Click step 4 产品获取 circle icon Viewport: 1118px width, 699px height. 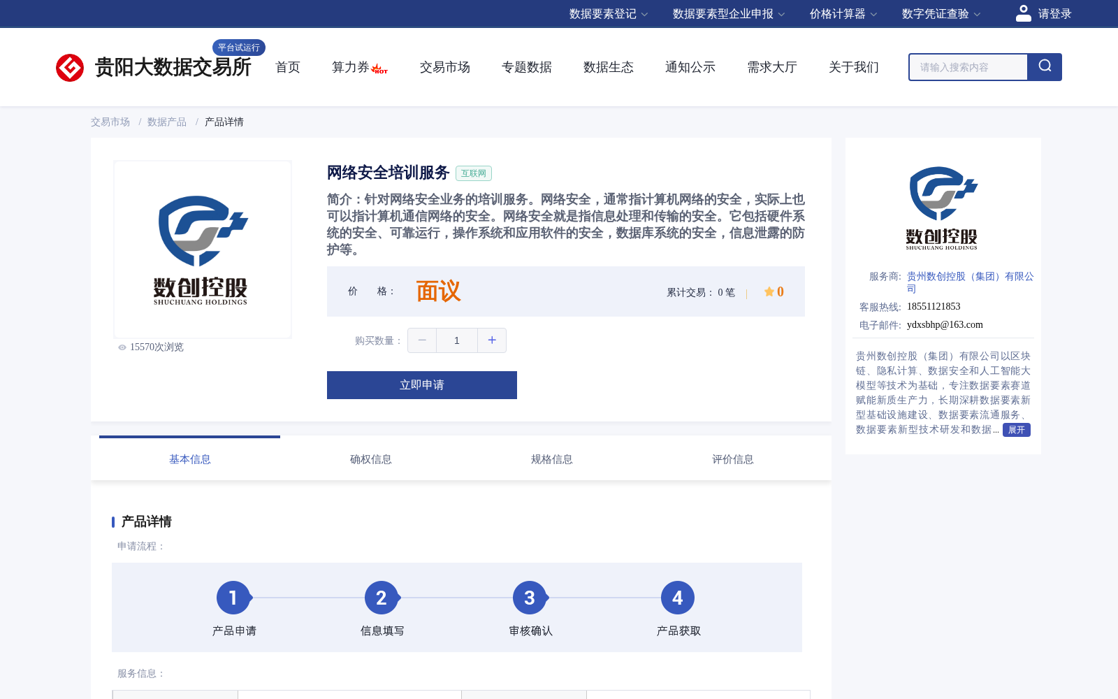pos(678,598)
